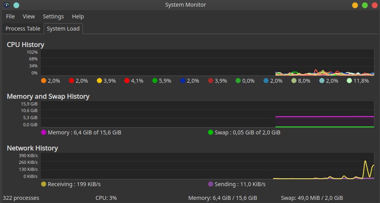The width and height of the screenshot is (380, 203).
Task: Click the teal pin button in title bar
Action: coord(16,5)
